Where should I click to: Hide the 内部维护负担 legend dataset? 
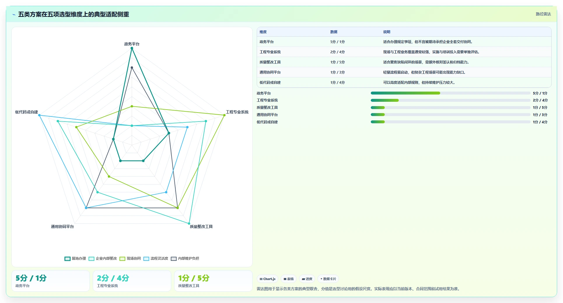185,259
